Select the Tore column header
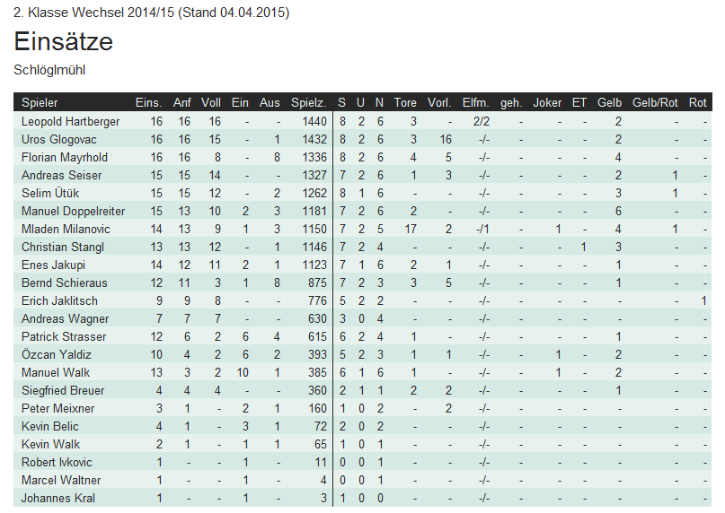This screenshot has height=513, width=725. (405, 103)
